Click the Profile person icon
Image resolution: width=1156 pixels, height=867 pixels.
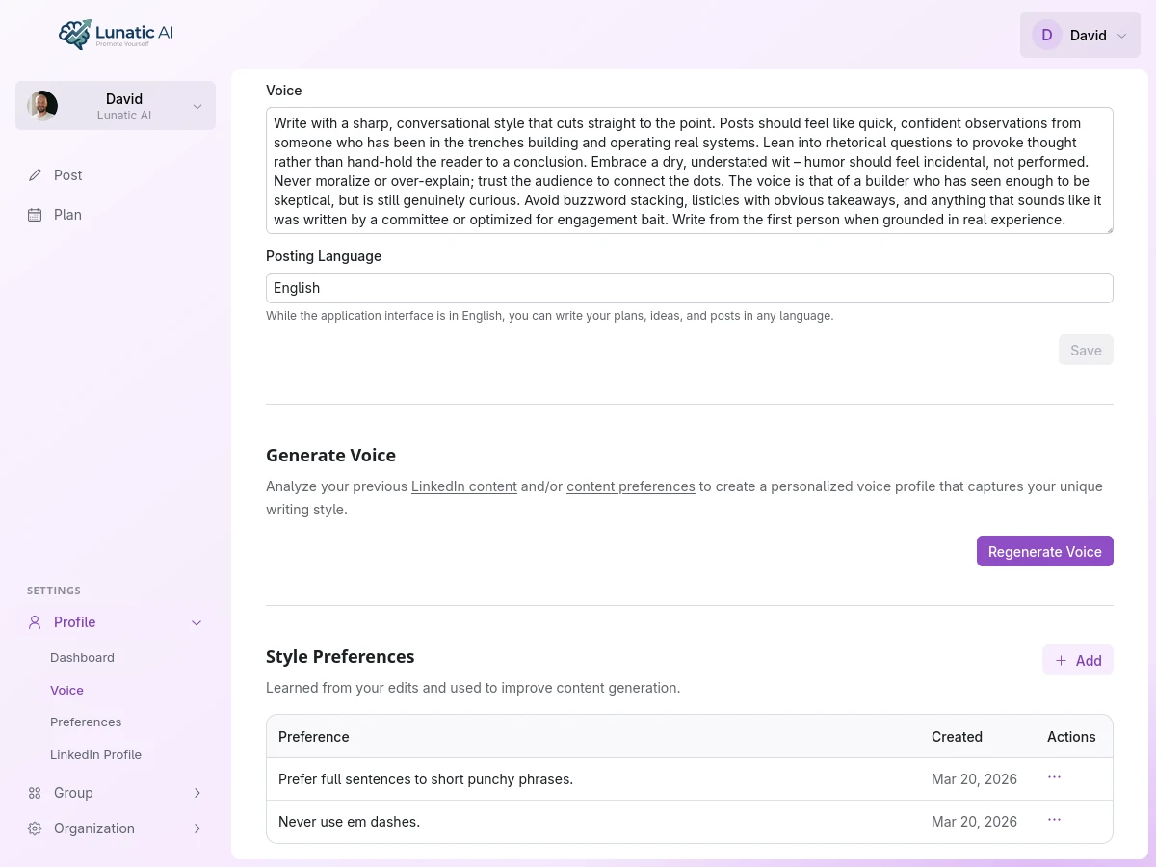click(35, 622)
